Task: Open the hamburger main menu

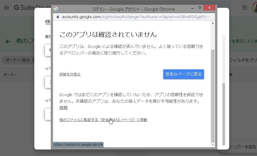Action: [6, 8]
